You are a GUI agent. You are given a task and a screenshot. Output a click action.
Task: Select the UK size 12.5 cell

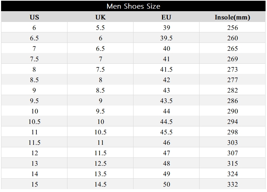pyautogui.click(x=100, y=164)
